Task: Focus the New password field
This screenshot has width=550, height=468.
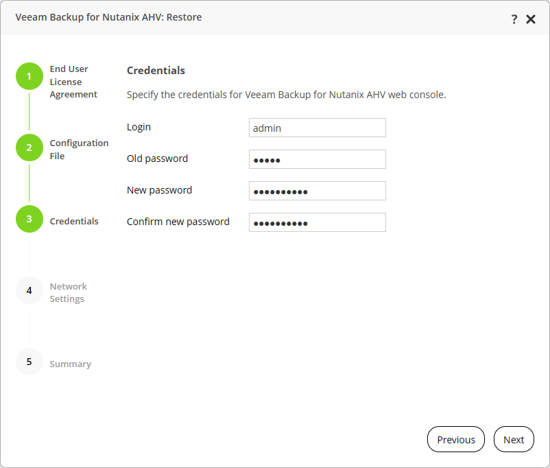Action: (318, 191)
